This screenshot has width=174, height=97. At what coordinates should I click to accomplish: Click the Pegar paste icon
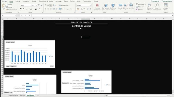[4, 5]
